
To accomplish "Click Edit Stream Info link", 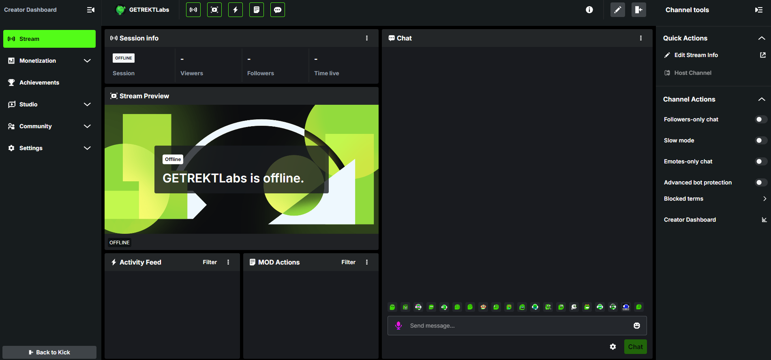I will [x=696, y=55].
